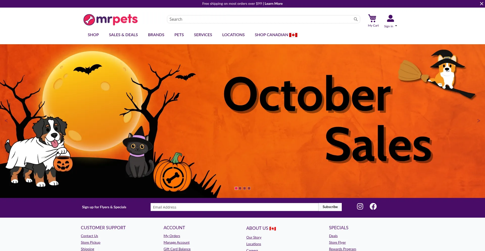Go back with previous slide arrow
The image size is (485, 251).
tap(6, 121)
